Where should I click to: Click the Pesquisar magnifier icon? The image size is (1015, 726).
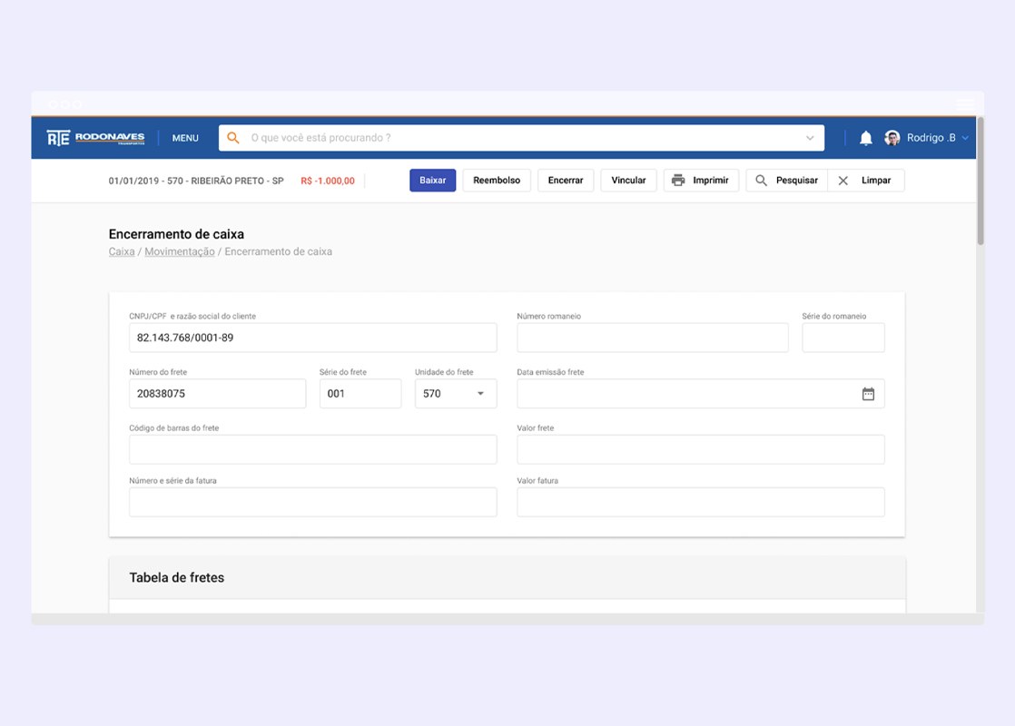pyautogui.click(x=761, y=181)
